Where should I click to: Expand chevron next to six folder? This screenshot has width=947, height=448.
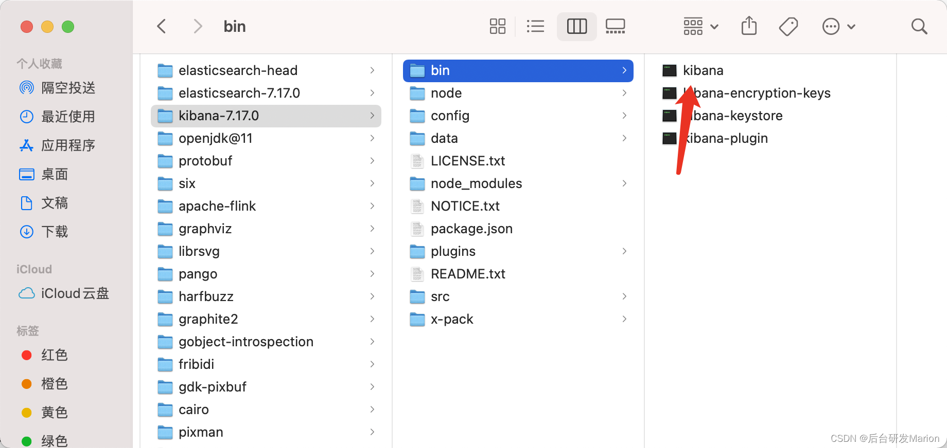coord(372,183)
